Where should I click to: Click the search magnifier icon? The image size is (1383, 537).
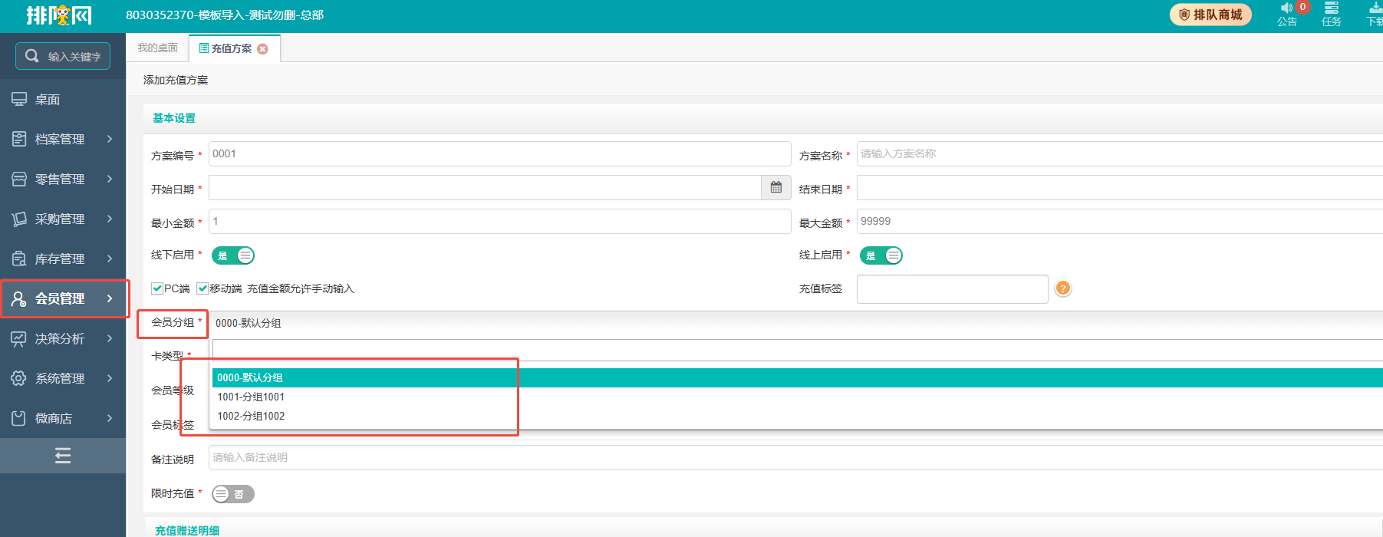tap(32, 56)
